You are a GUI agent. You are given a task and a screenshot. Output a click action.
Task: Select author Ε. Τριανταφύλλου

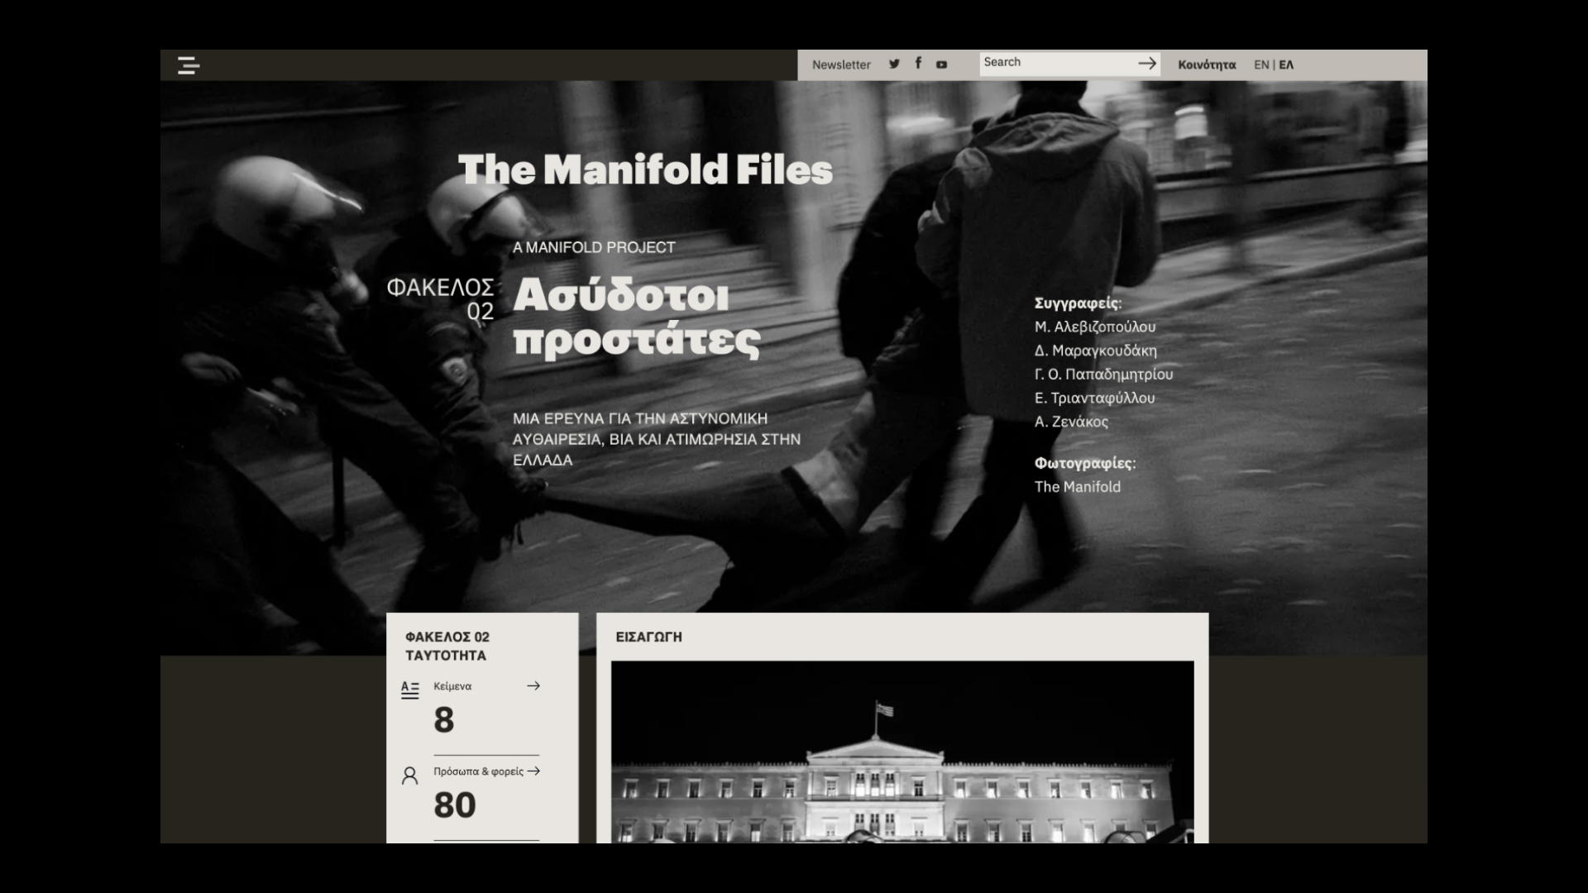[x=1095, y=398]
